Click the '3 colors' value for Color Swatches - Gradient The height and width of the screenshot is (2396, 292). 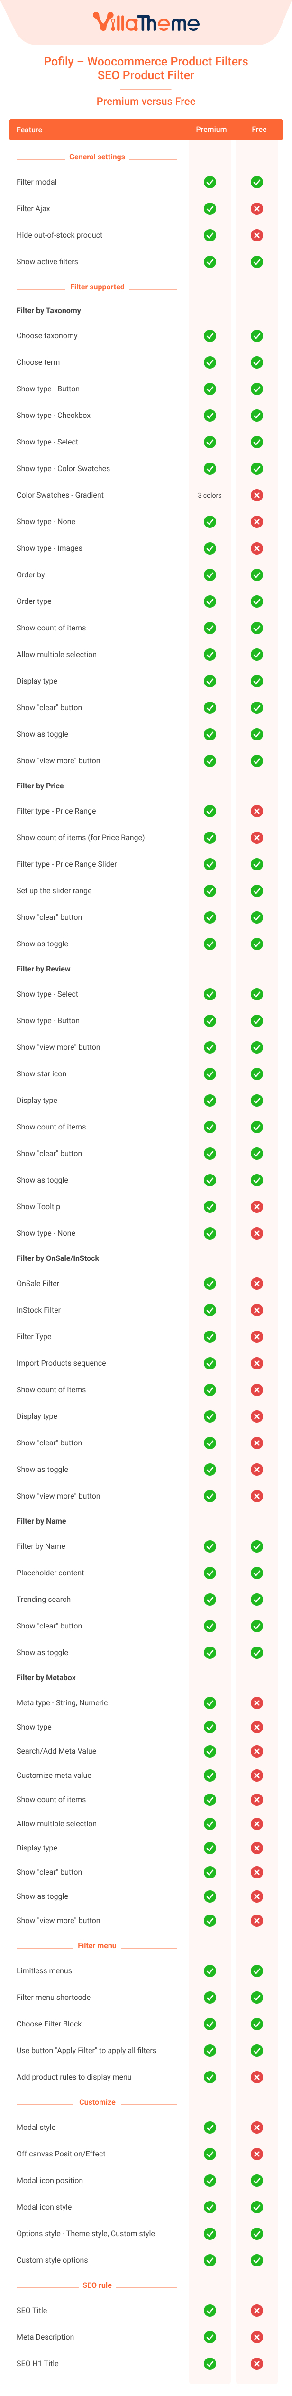210,496
